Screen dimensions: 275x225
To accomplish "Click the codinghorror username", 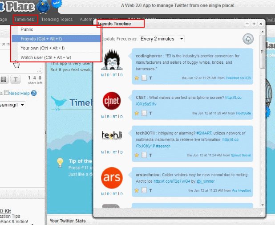I will click(x=149, y=56).
